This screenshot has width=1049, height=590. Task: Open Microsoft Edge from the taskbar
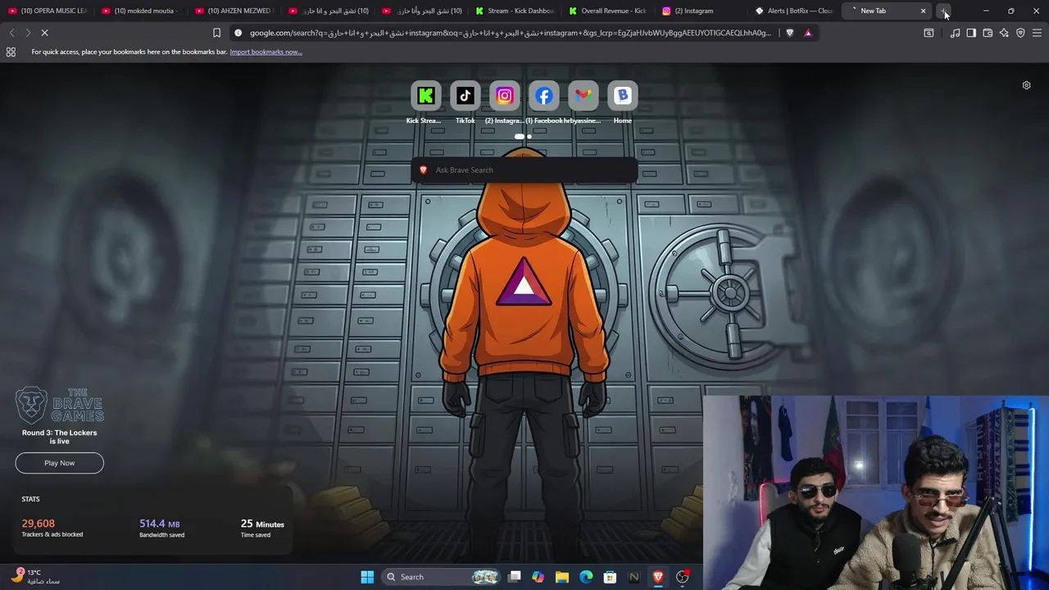[x=586, y=577]
